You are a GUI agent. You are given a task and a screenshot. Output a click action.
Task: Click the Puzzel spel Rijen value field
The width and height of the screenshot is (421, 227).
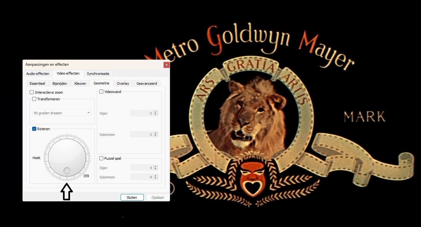tap(141, 168)
